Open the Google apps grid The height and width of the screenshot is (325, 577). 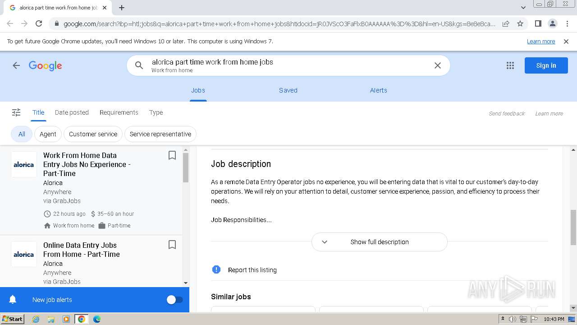point(510,65)
